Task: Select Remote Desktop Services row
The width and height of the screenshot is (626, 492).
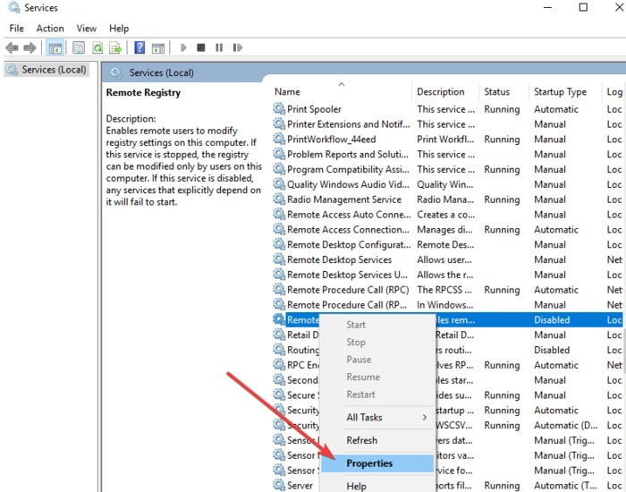Action: 447,259
